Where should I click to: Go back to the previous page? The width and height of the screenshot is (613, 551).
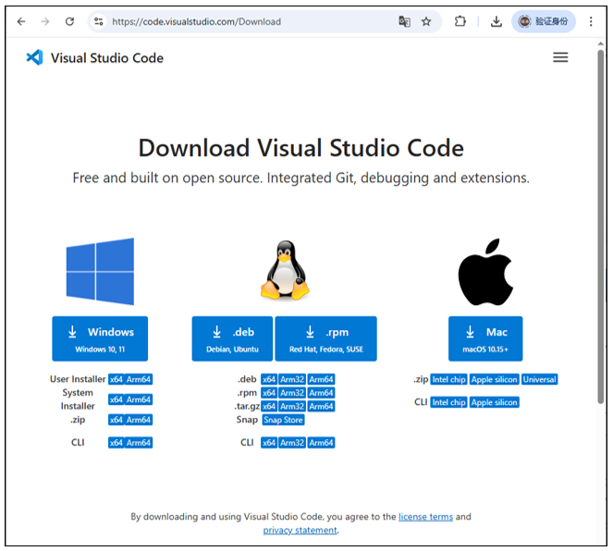click(x=21, y=21)
